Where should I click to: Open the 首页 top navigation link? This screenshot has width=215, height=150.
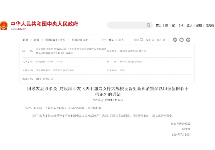click(158, 25)
